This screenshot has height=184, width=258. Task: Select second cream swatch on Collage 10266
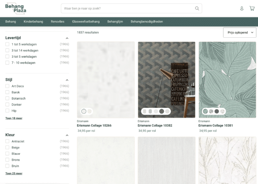89,111
